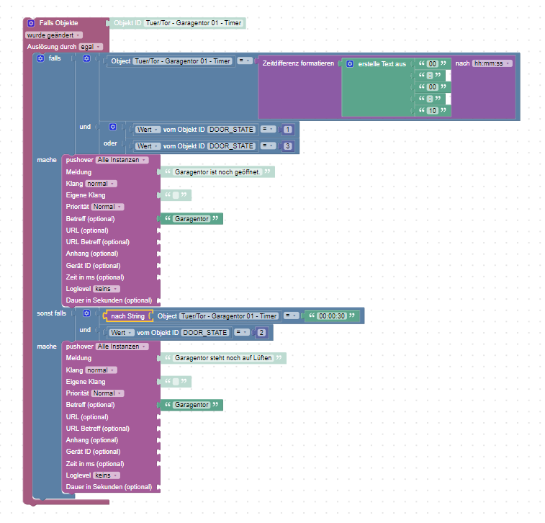The image size is (545, 523).
Task: Open Klang normal dropdown in first pushover block
Action: [101, 184]
